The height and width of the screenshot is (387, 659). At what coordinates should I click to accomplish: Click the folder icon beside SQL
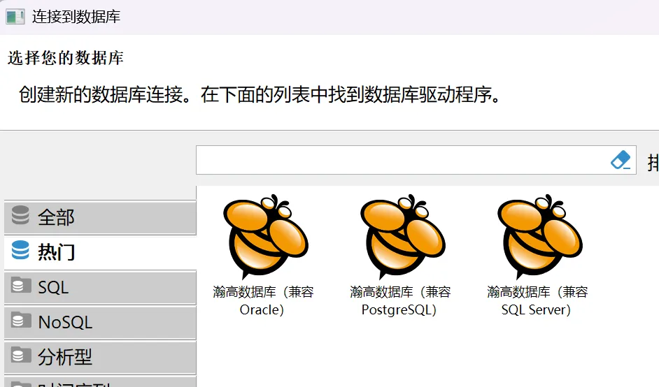tap(21, 286)
